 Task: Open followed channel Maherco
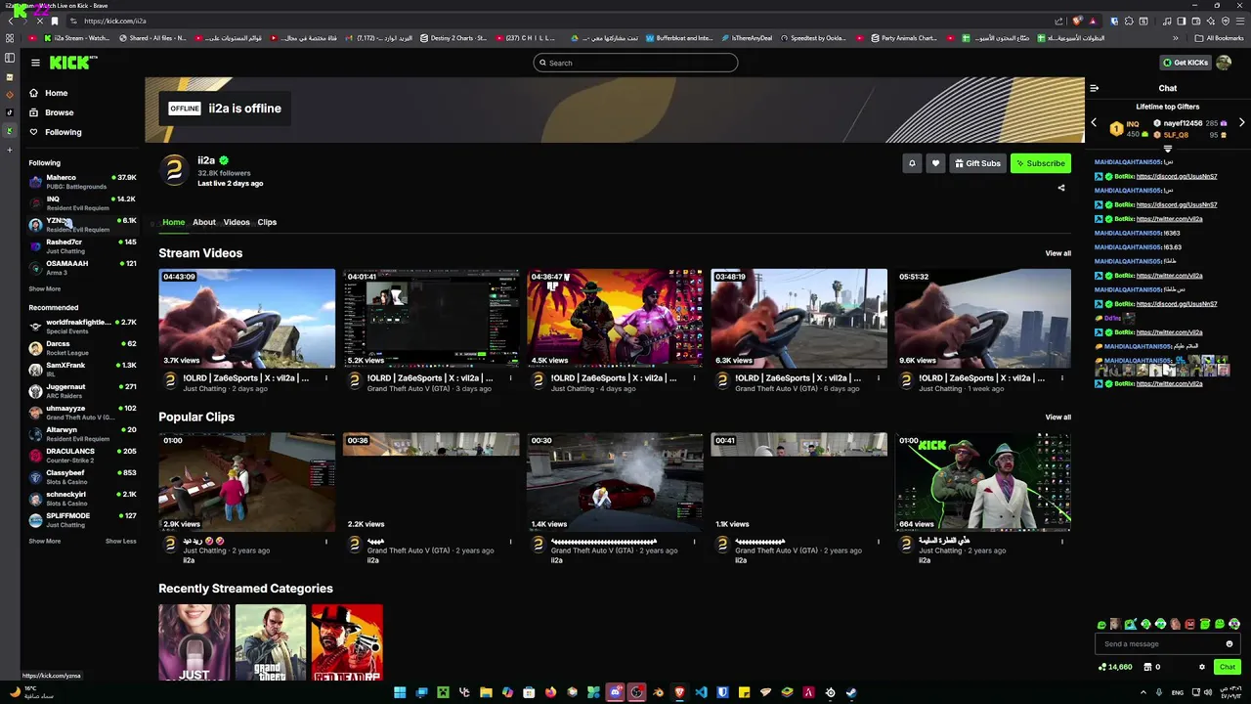click(x=83, y=182)
